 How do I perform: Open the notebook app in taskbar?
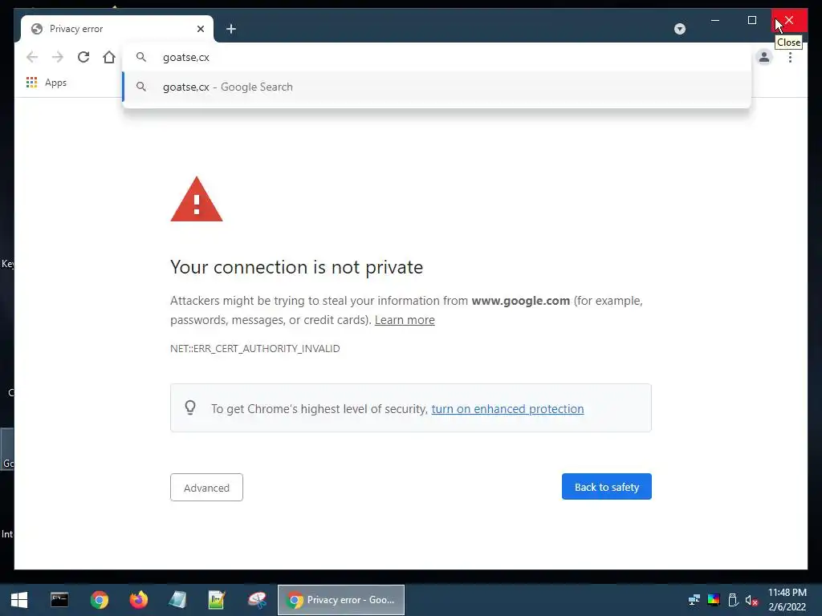click(x=177, y=600)
